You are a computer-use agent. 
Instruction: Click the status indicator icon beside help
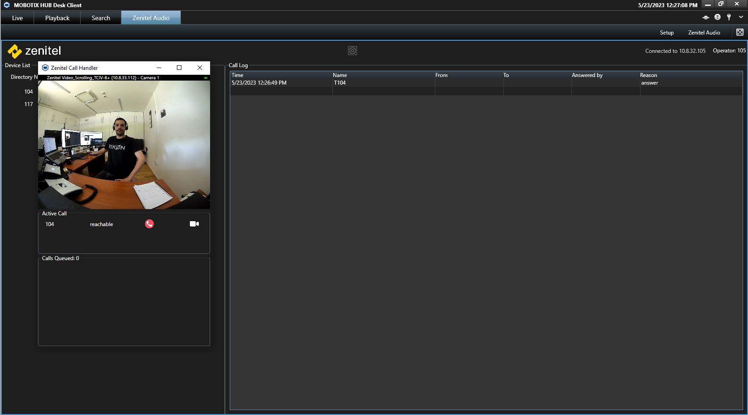tap(705, 17)
